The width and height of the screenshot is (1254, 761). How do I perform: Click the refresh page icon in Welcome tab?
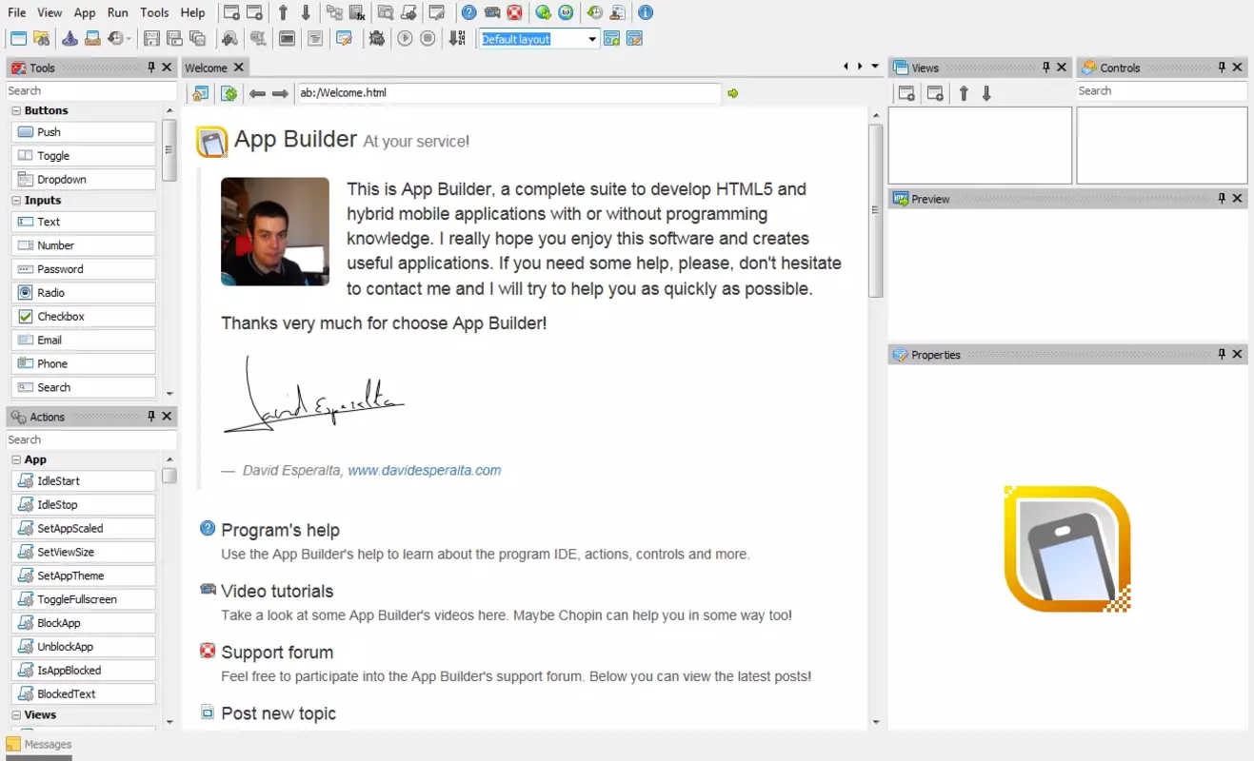coord(229,93)
